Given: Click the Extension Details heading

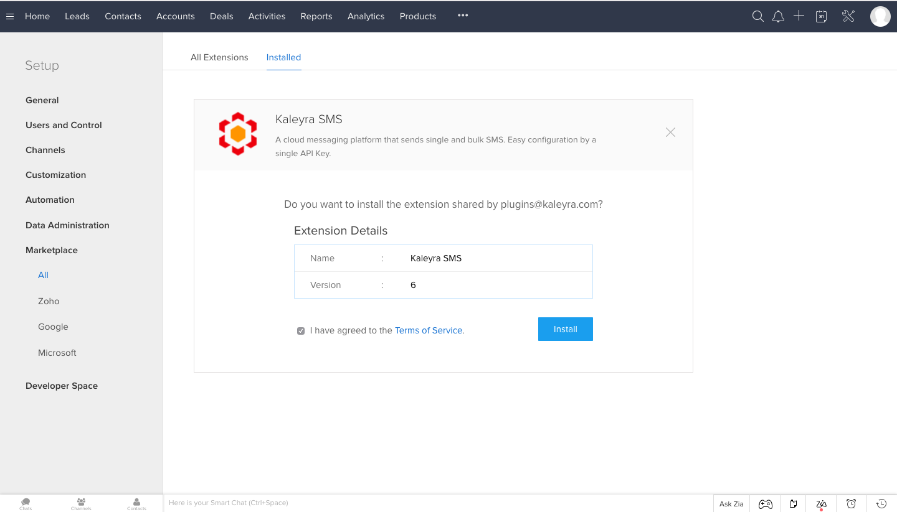Looking at the screenshot, I should [x=341, y=231].
